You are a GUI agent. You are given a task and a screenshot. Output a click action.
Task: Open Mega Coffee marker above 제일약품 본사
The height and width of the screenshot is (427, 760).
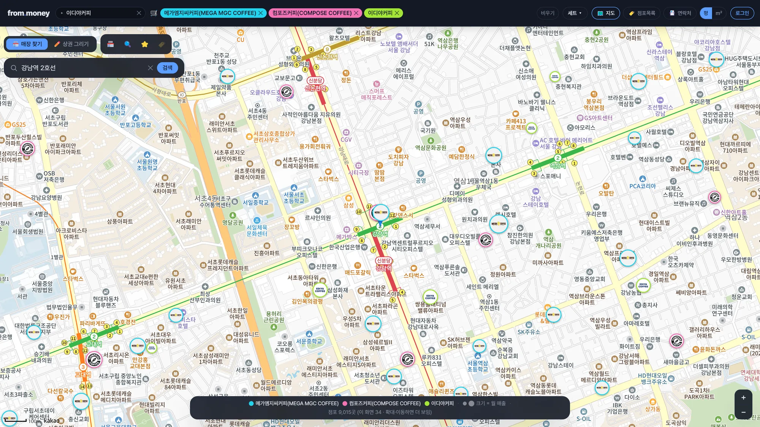coord(227,76)
